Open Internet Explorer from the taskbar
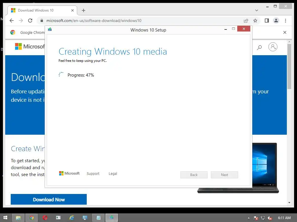 point(72,218)
